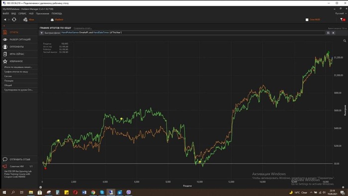
Task: Click the quick filter expression field
Action: 193,33
